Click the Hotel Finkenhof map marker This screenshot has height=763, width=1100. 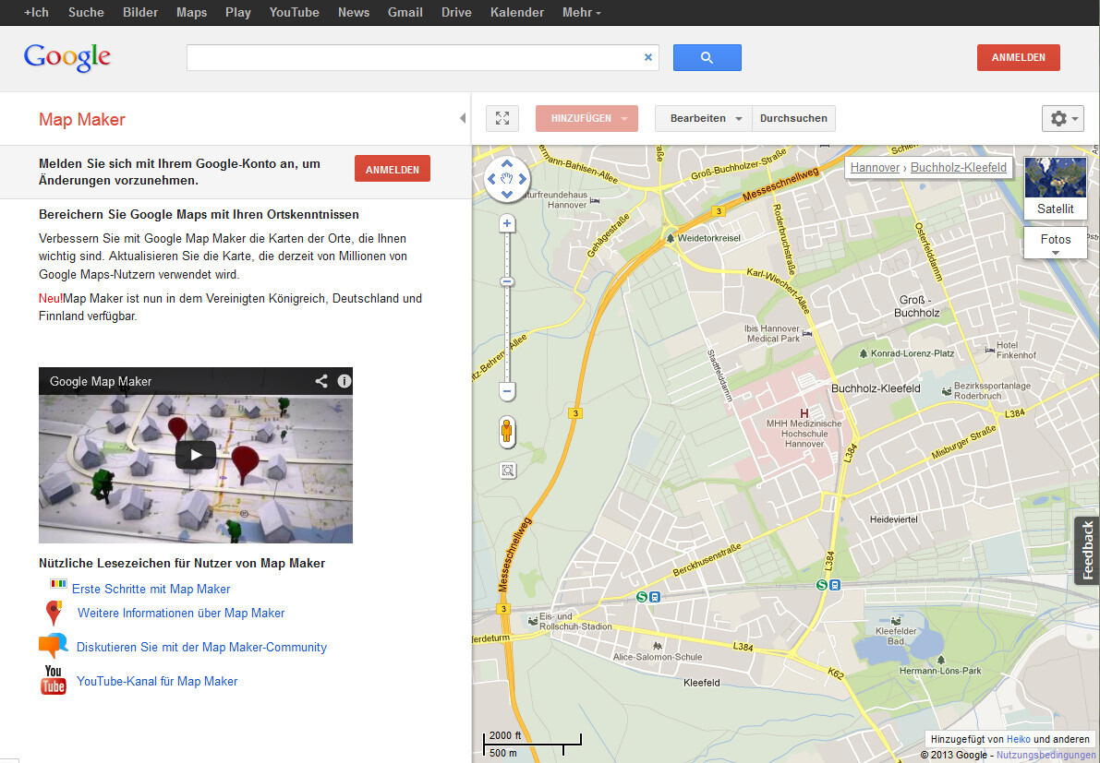coord(991,348)
